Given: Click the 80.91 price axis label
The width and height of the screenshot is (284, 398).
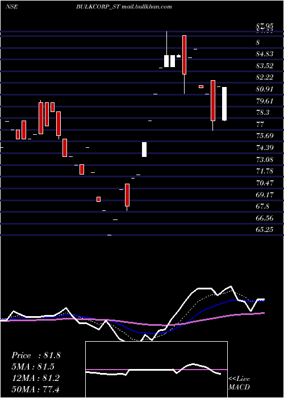Looking at the screenshot, I should point(265,89).
